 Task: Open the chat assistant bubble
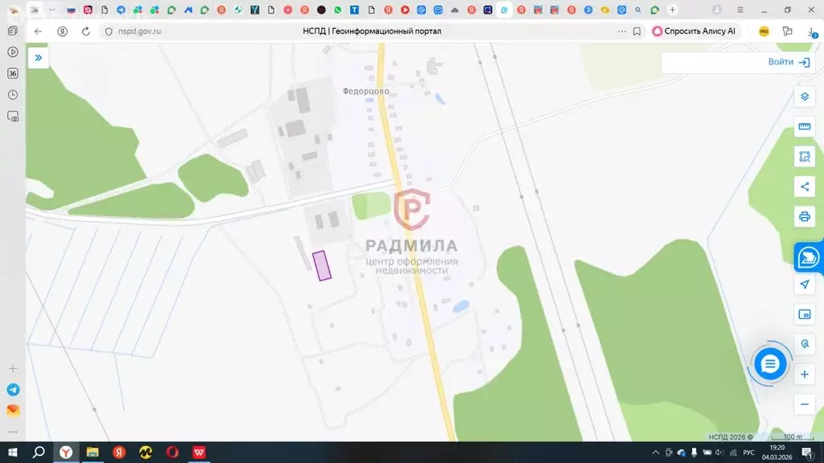pos(770,364)
